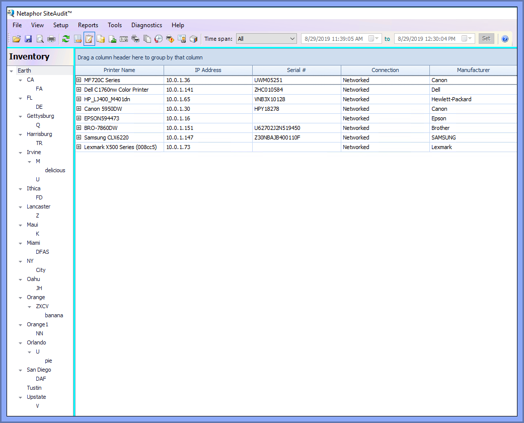524x423 pixels.
Task: Select the highlighted clipboard inventory icon
Action: pyautogui.click(x=89, y=39)
